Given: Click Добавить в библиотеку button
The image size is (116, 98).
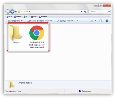Looking at the screenshot, I should pos(40,21).
